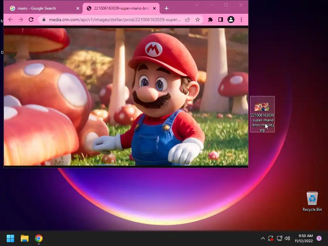The width and height of the screenshot is (328, 246).
Task: Open a new tab with the plus button
Action: 167,8
